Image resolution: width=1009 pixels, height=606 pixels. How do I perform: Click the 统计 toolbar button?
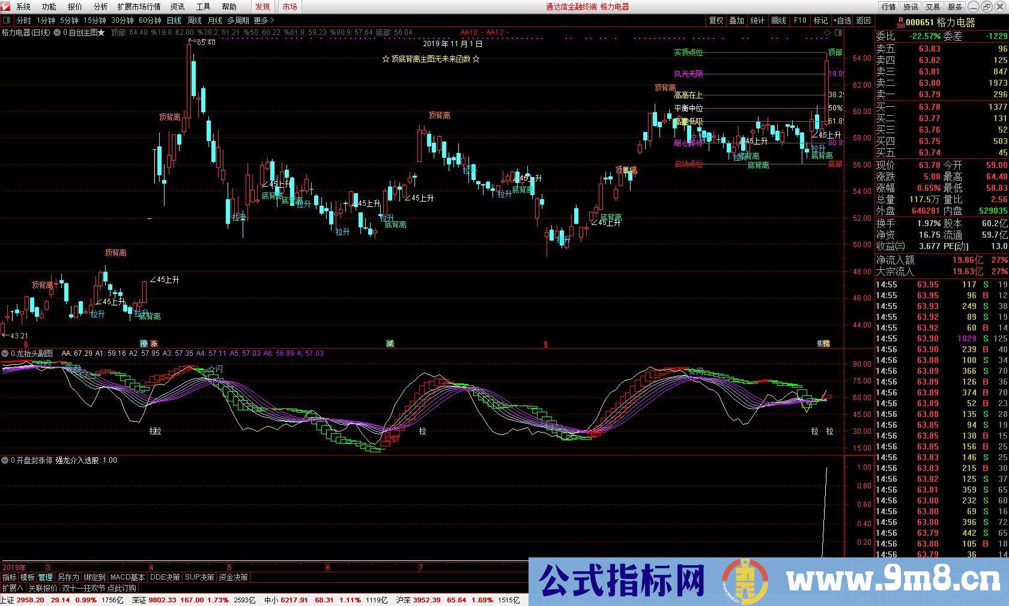pos(758,20)
